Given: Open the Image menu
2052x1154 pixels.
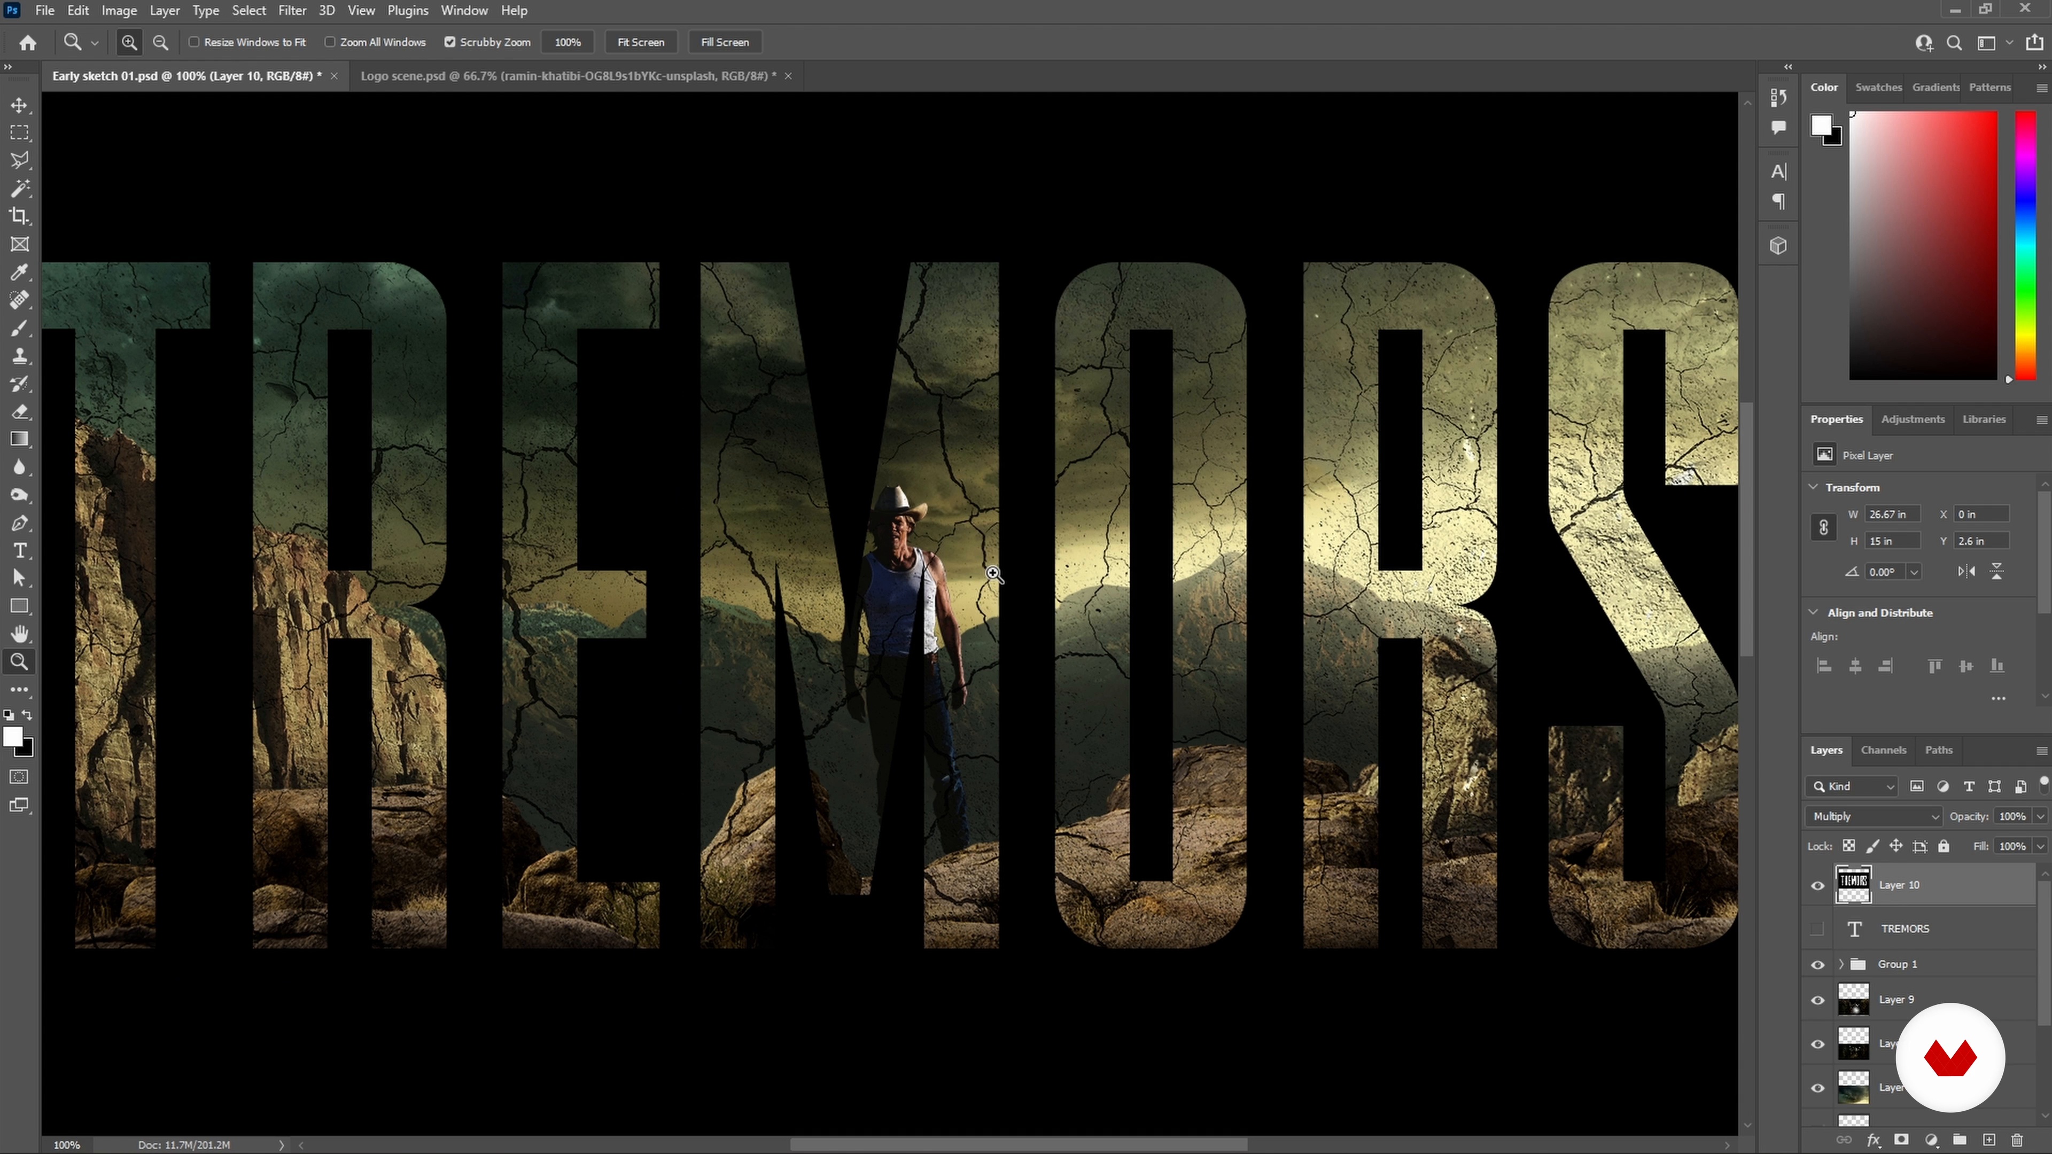Looking at the screenshot, I should coord(119,10).
